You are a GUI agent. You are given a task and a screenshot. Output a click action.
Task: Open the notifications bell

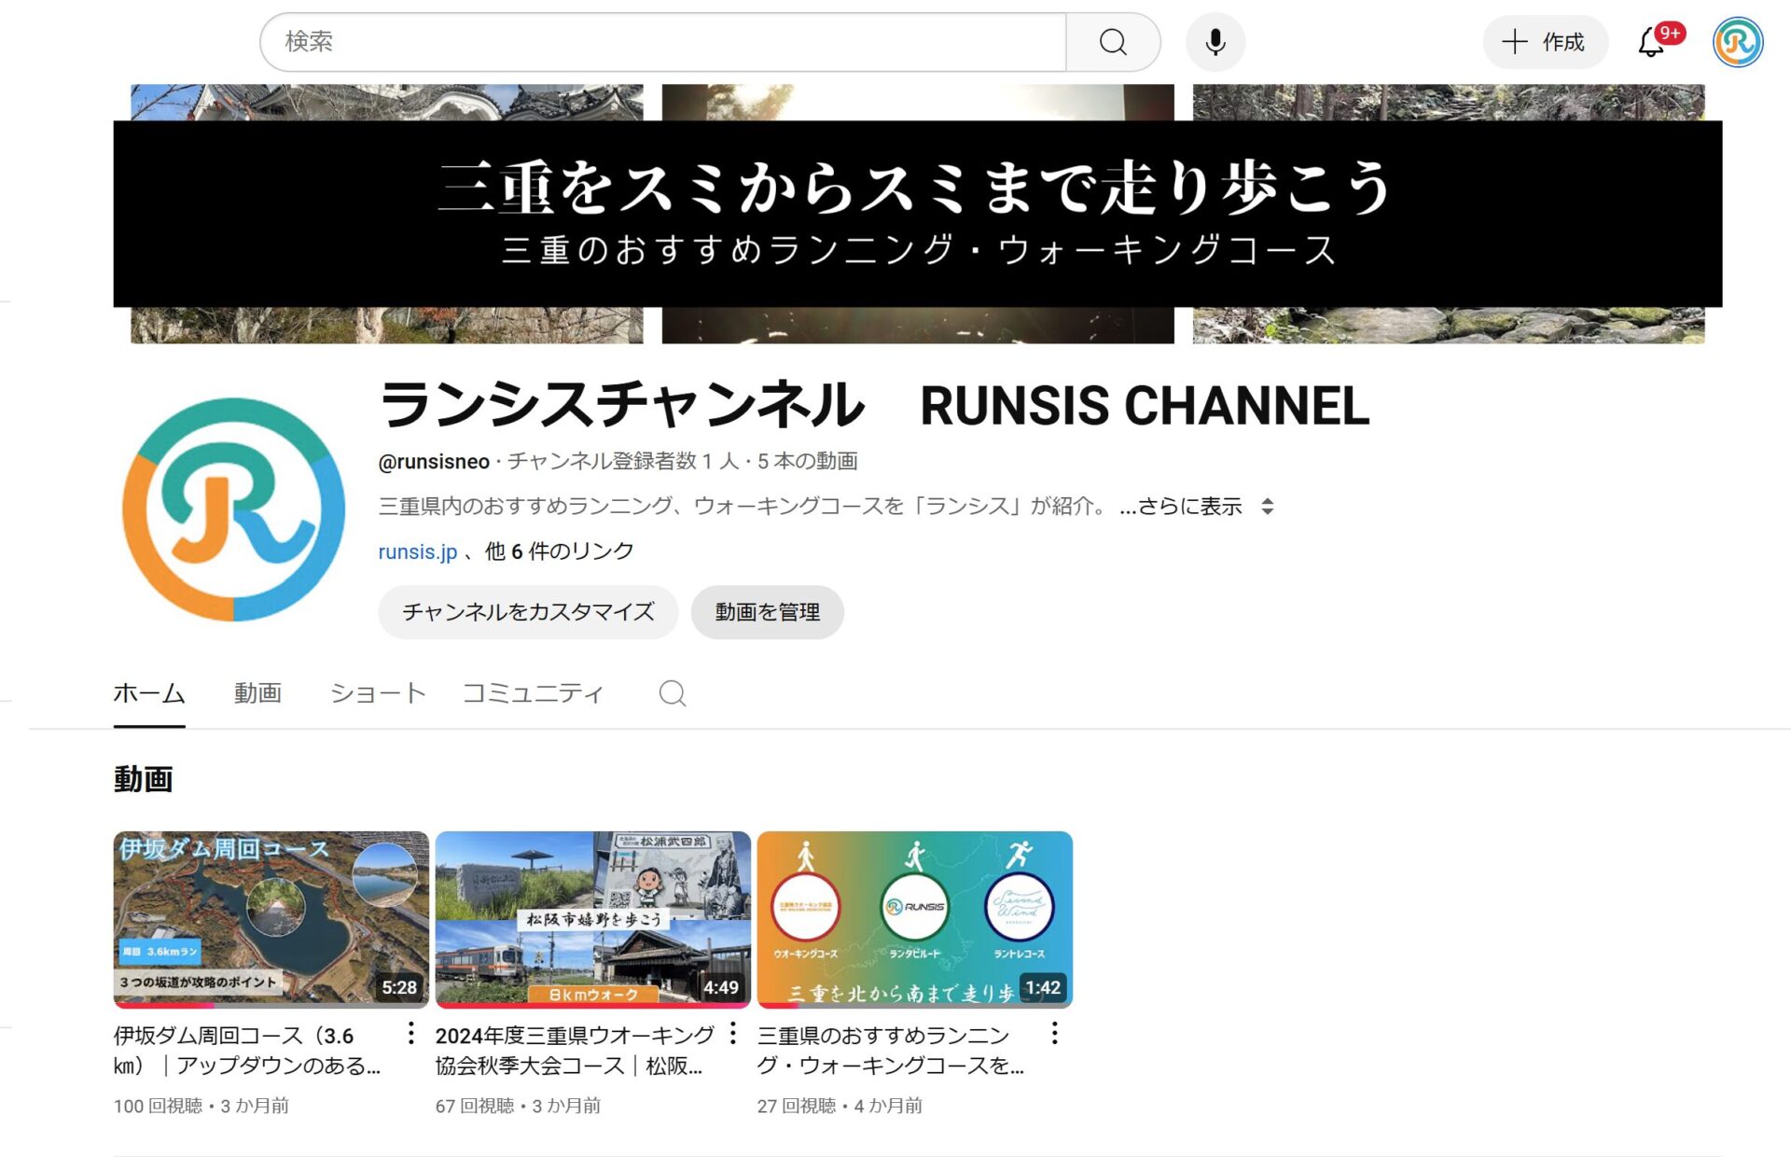tap(1652, 42)
